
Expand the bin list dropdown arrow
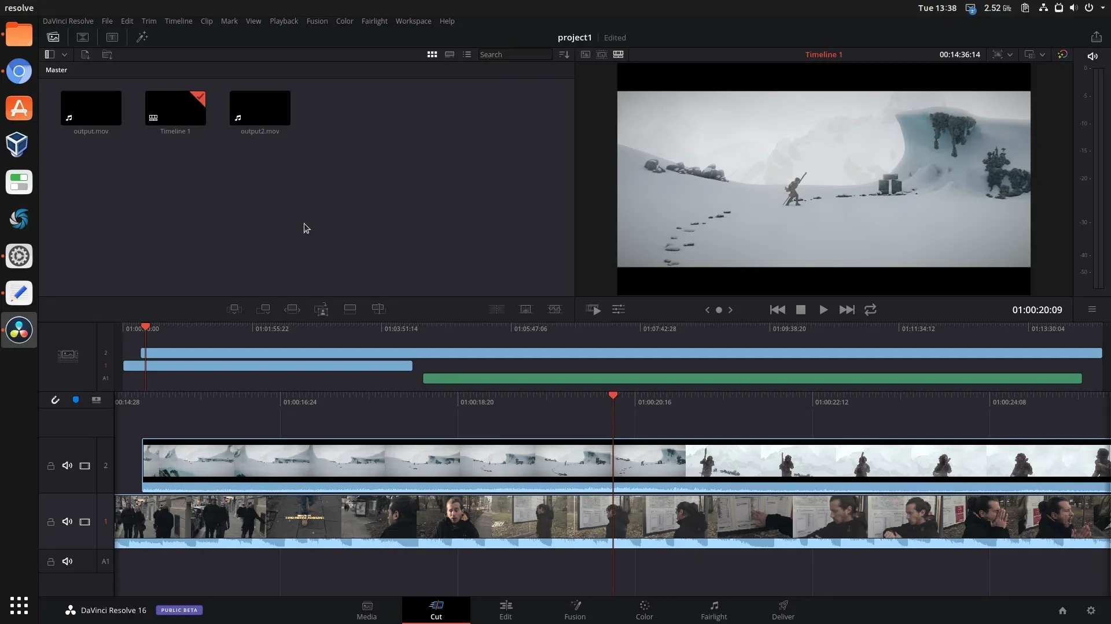(64, 54)
